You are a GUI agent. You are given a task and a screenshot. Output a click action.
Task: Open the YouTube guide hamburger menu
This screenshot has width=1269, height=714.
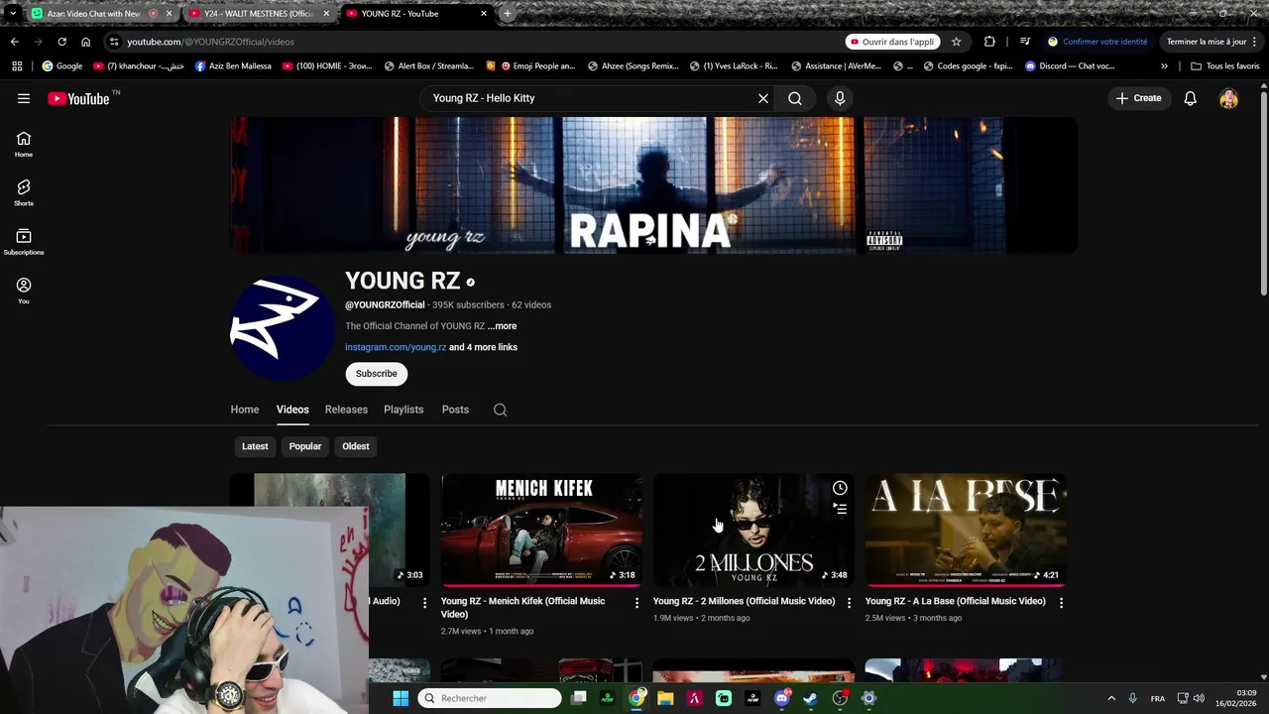click(24, 98)
